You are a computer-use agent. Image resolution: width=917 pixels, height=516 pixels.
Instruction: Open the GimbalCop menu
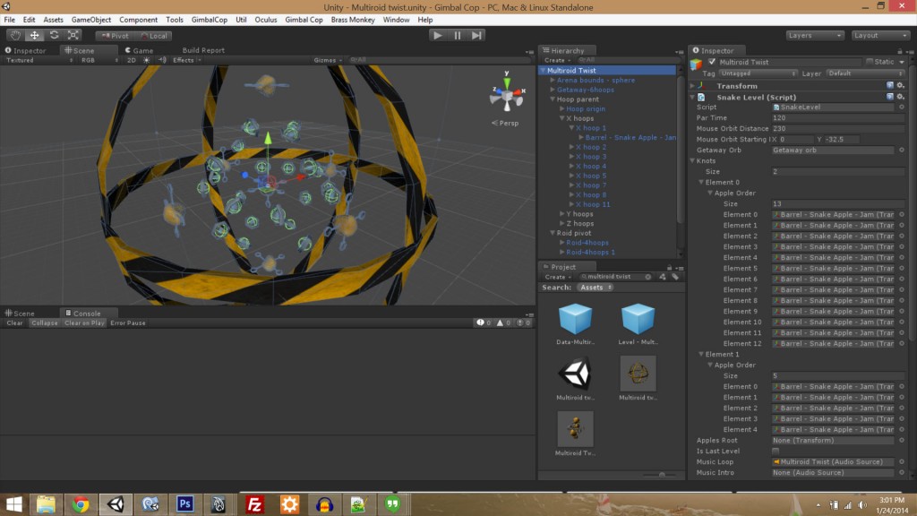210,20
